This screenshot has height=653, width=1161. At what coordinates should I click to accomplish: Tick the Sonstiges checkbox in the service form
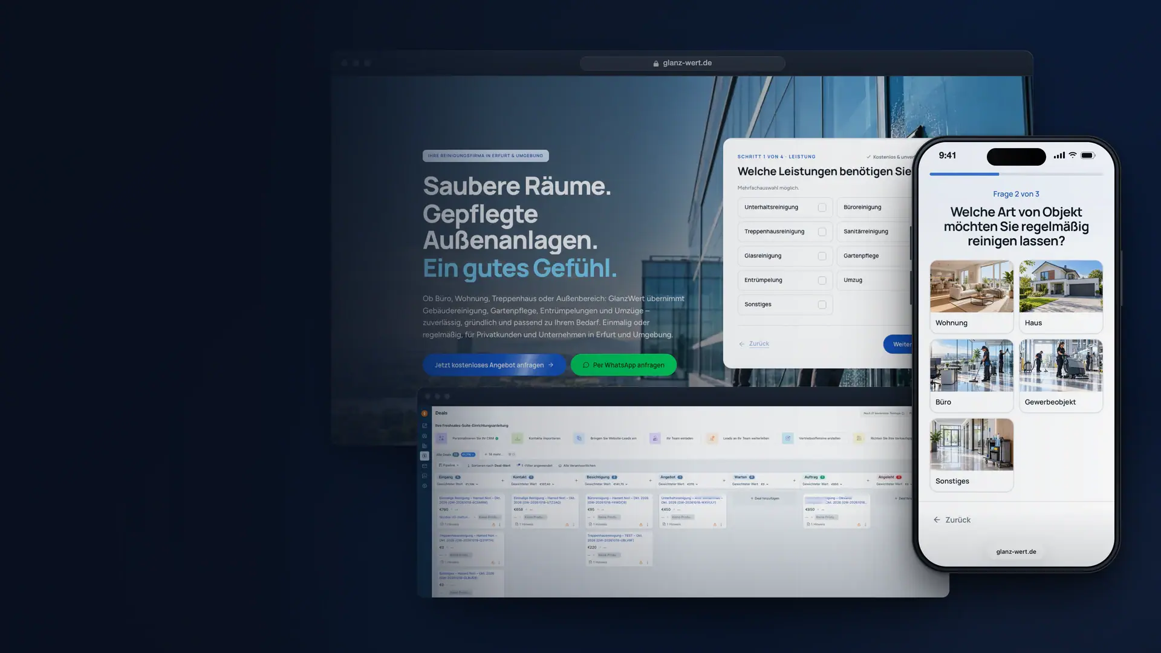[x=822, y=305]
